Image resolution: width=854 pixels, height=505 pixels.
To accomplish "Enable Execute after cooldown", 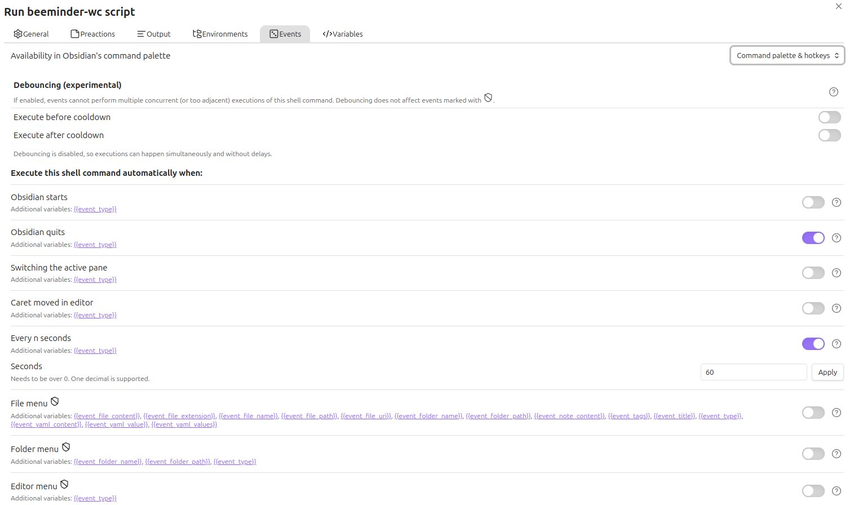I will 830,135.
